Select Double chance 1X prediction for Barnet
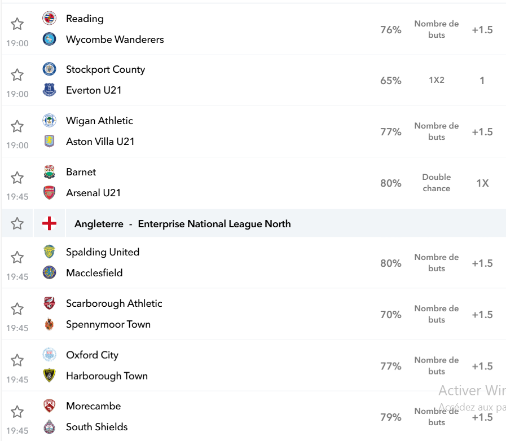Viewport: 506px width, 441px height. click(x=482, y=183)
